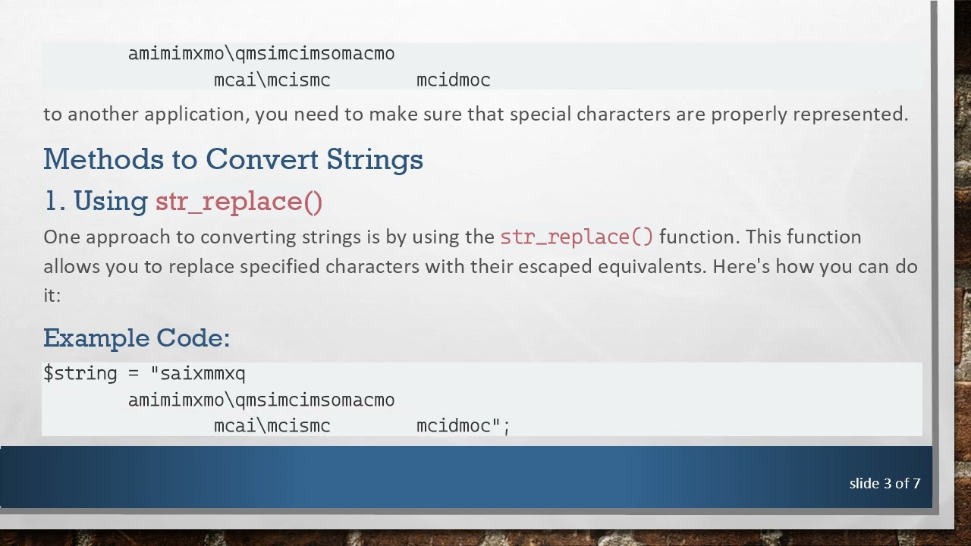Click "amimimxmo\qmsimcimsomacmo" in the example code block
971x546 pixels.
pos(261,400)
